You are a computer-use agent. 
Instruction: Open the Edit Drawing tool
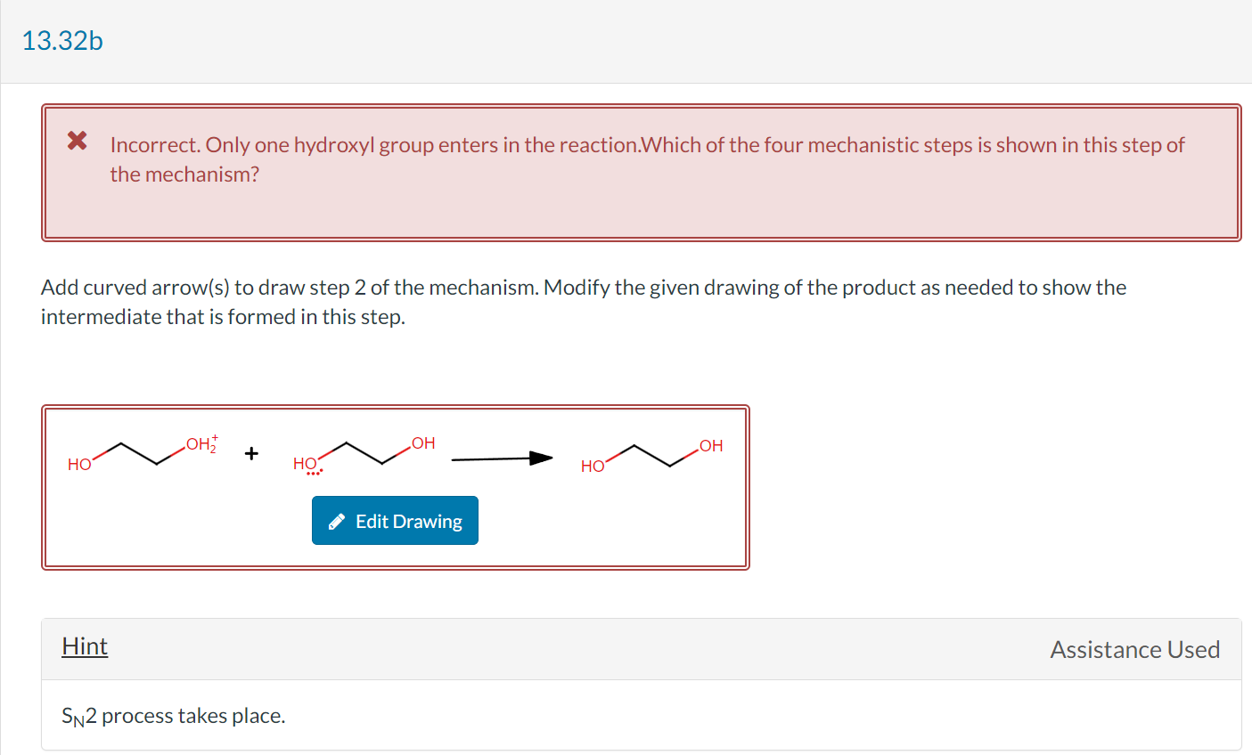[x=395, y=520]
